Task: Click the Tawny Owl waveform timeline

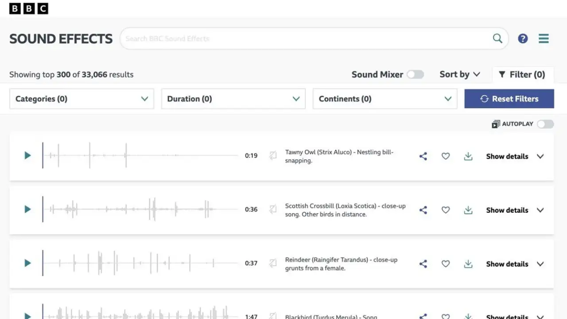Action: pyautogui.click(x=140, y=156)
